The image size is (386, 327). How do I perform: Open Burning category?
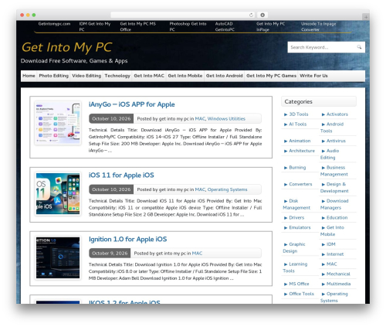pos(297,168)
